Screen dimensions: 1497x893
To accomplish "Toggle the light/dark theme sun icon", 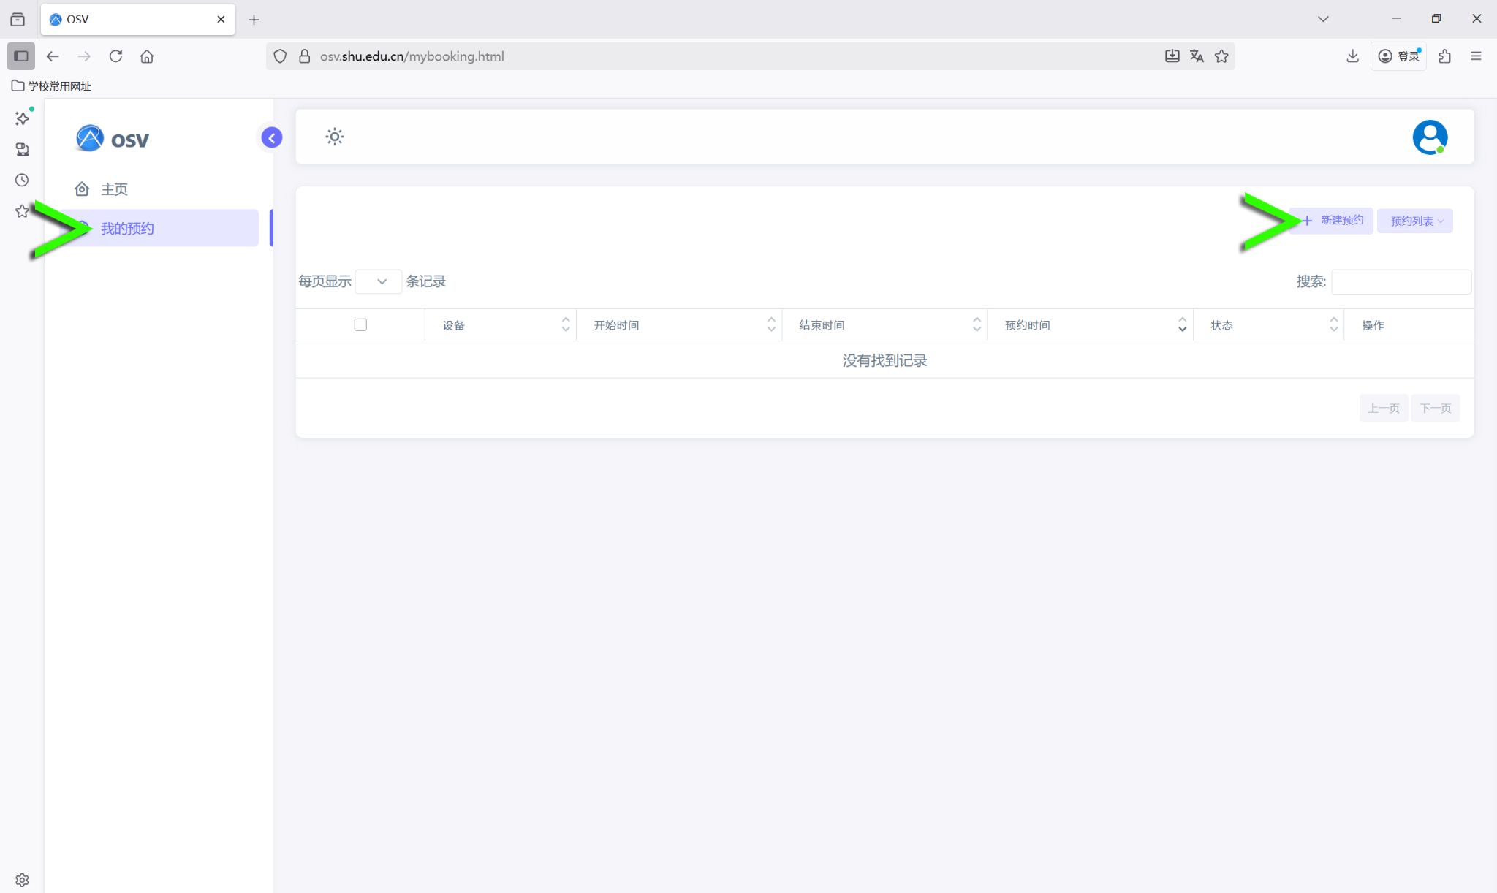I will click(335, 137).
